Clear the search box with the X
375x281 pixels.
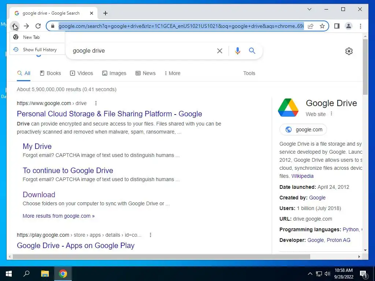click(x=220, y=50)
